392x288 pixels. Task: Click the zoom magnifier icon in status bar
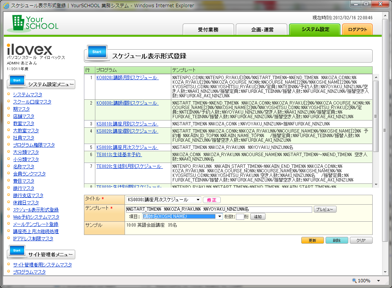(354, 281)
